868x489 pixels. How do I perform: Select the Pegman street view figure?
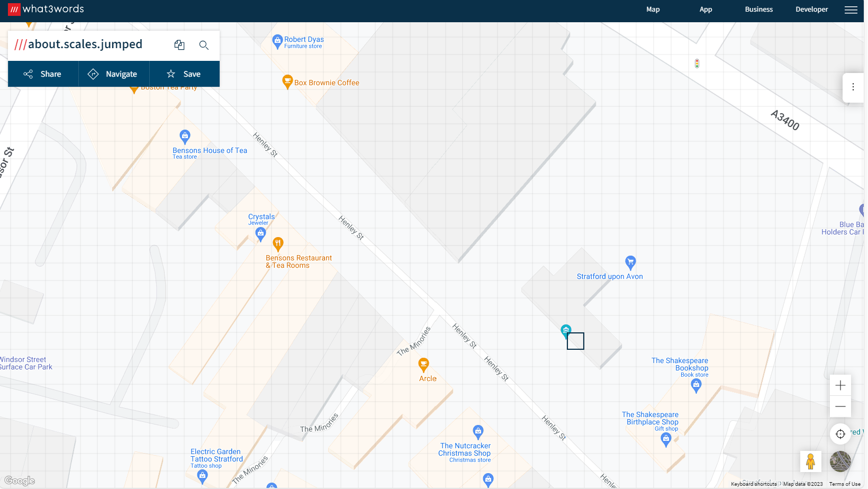click(x=811, y=461)
